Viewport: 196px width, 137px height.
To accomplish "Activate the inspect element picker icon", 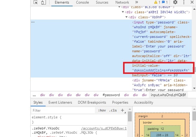I will click(36, 2).
